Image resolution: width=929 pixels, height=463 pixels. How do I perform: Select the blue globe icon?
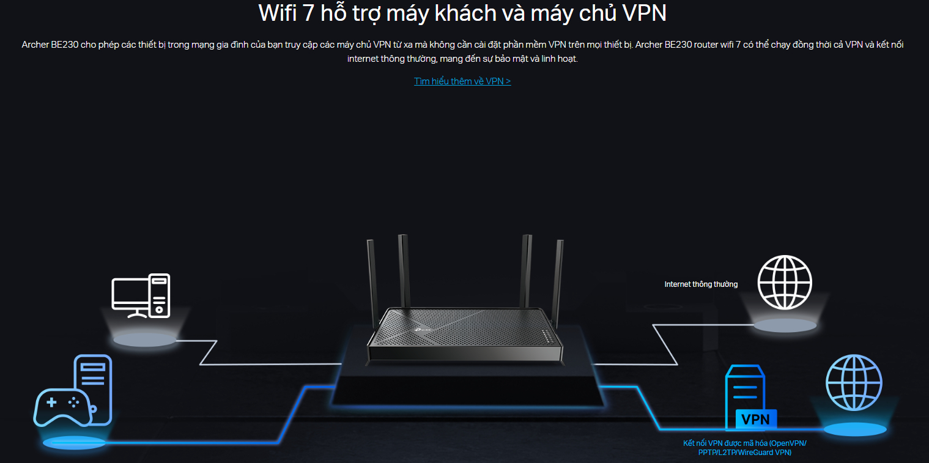853,383
